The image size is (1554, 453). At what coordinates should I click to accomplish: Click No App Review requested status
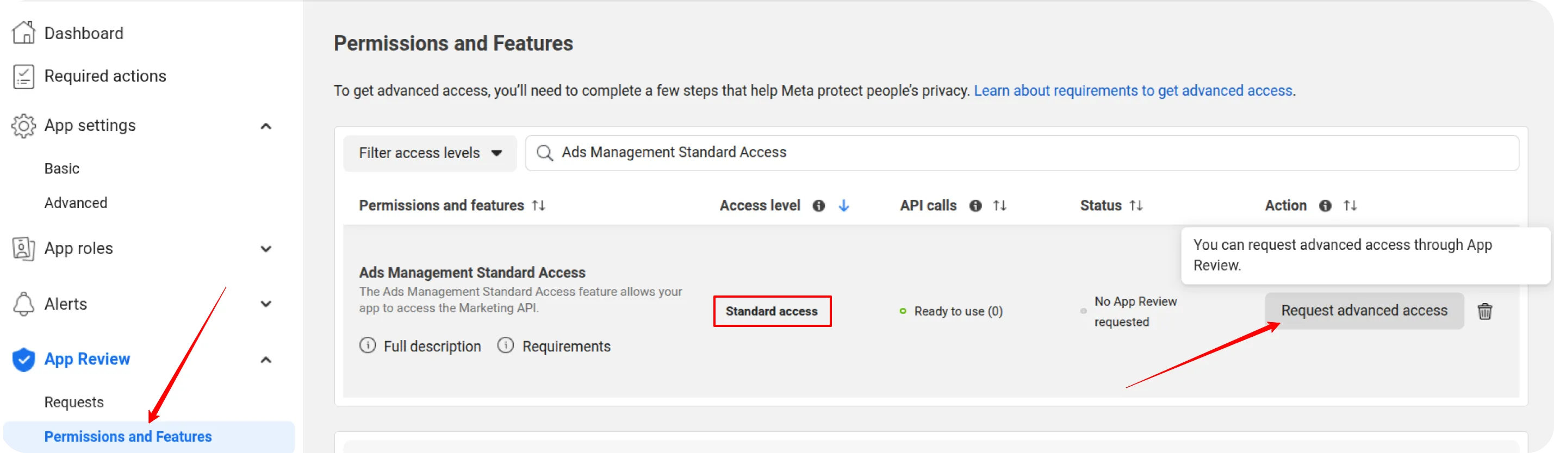pos(1135,311)
